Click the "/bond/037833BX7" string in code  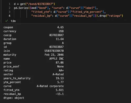(x=40, y=4)
